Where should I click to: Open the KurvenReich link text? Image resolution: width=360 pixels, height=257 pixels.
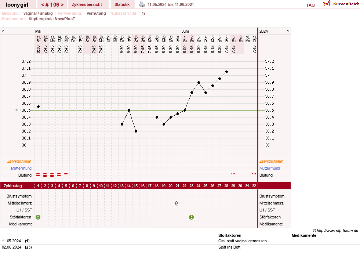[346, 4]
